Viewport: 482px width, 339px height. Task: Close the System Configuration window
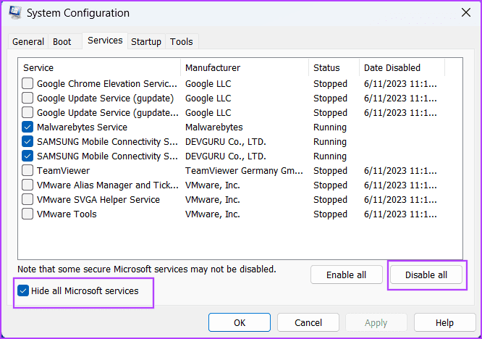pyautogui.click(x=466, y=12)
